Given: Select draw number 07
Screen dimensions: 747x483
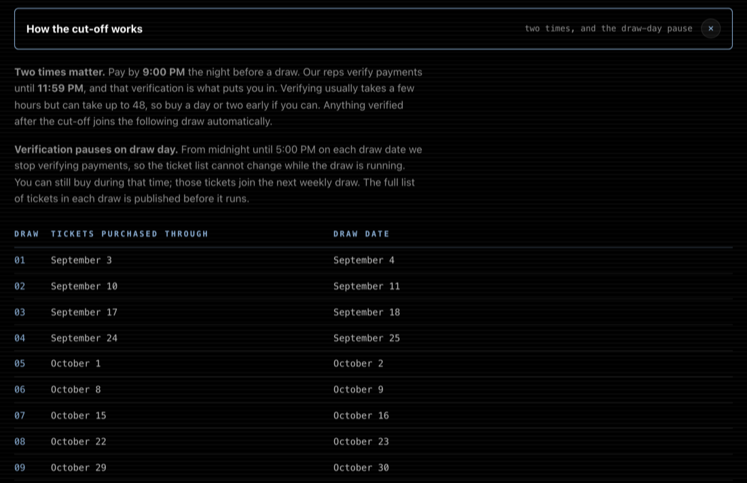Looking at the screenshot, I should [x=20, y=415].
